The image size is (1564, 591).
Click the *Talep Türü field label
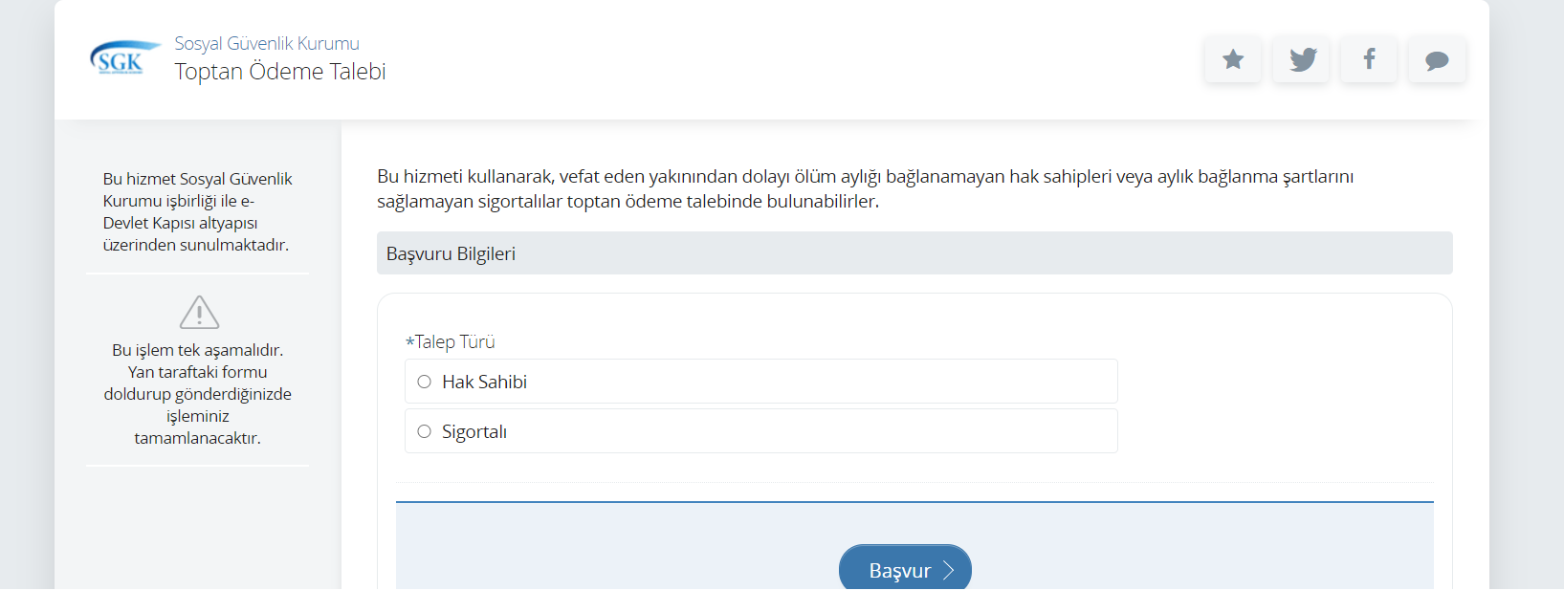(451, 341)
